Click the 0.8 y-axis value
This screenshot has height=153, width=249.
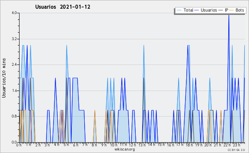click(14, 116)
